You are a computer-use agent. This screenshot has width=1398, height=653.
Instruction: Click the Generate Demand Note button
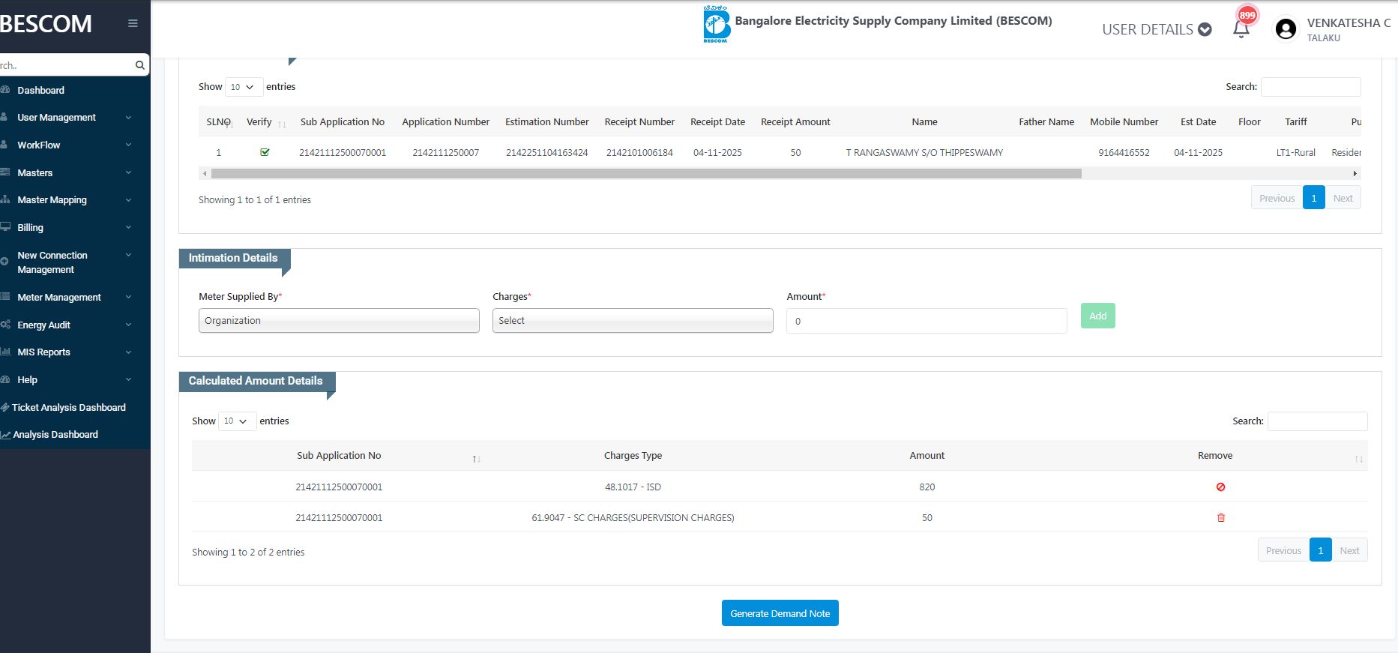click(780, 613)
